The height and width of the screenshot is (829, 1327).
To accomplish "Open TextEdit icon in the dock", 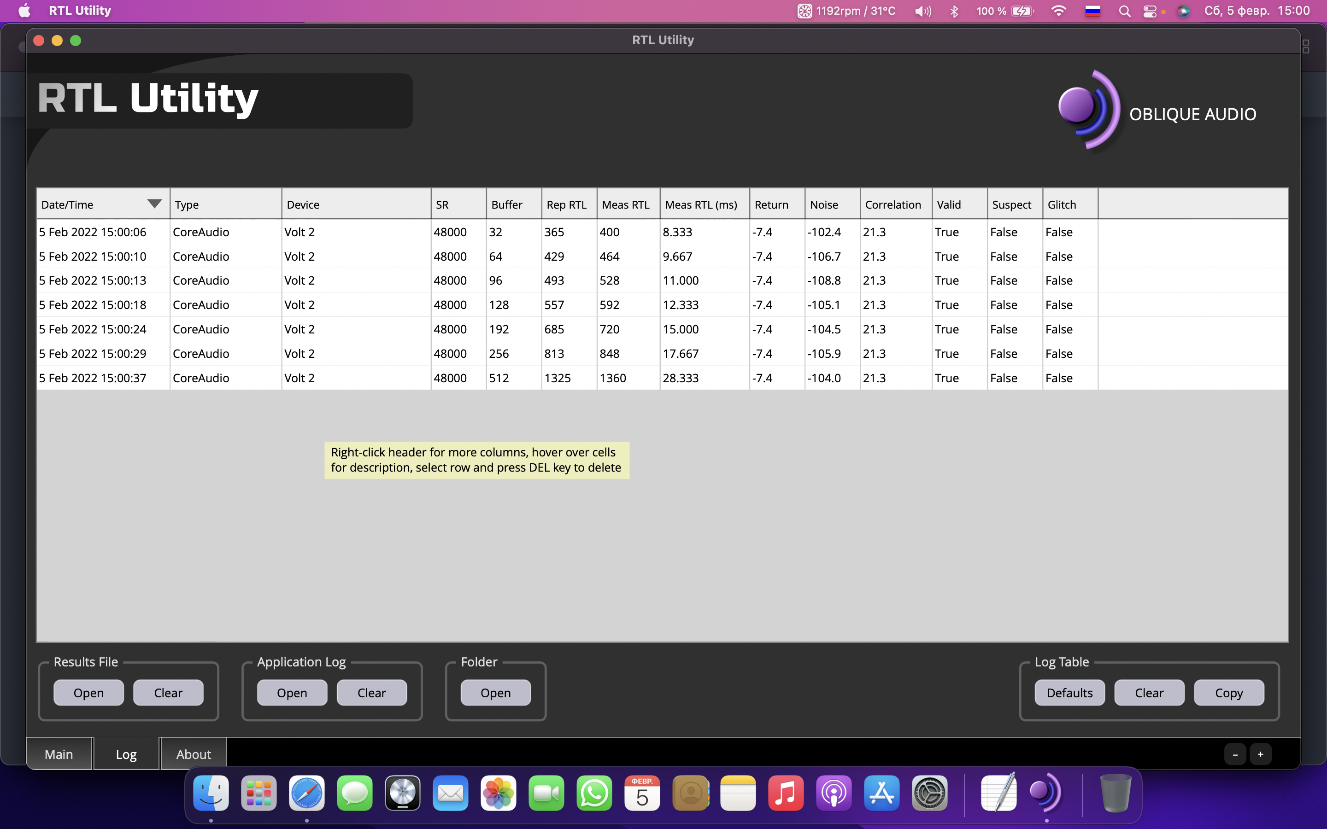I will (x=998, y=793).
